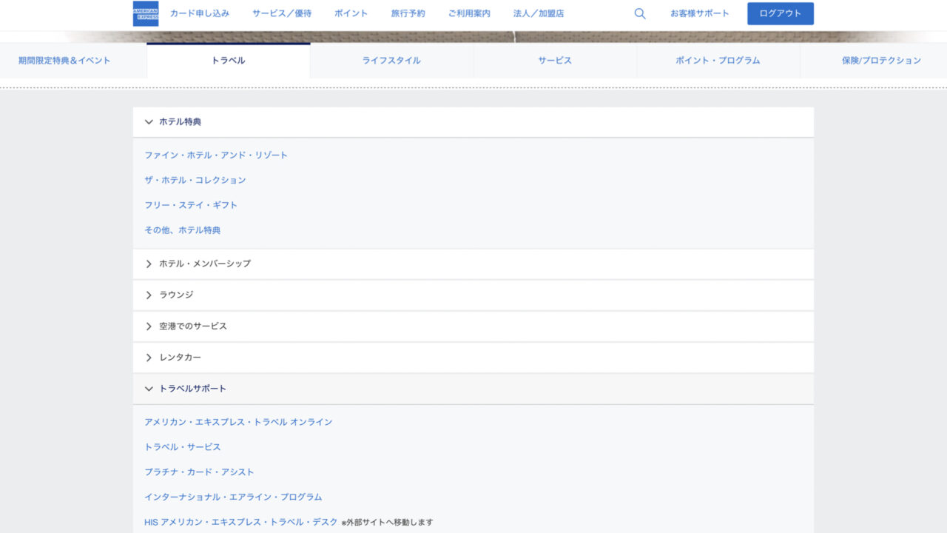
Task: Open トラベル・サービス link
Action: pyautogui.click(x=183, y=447)
